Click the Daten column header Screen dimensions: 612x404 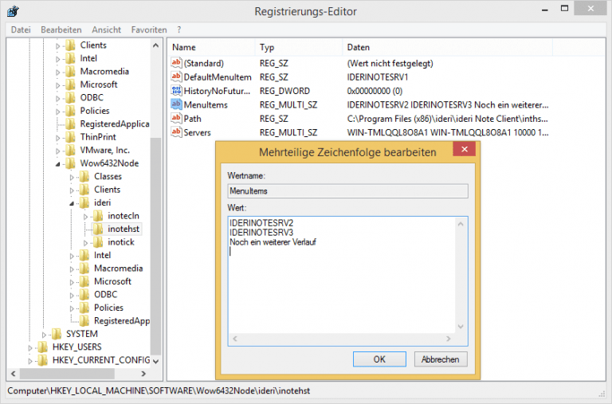(x=447, y=47)
